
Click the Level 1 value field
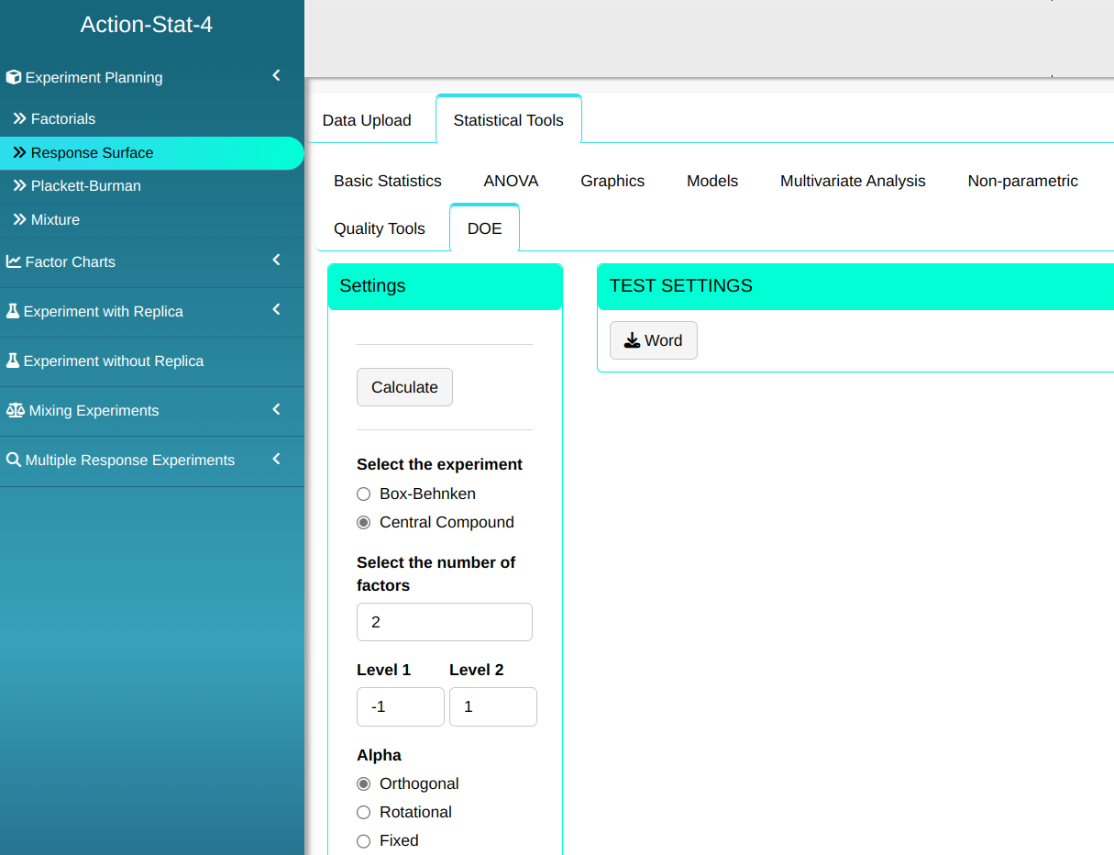click(400, 707)
